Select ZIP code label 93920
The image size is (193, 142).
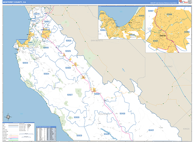point(79,136)
